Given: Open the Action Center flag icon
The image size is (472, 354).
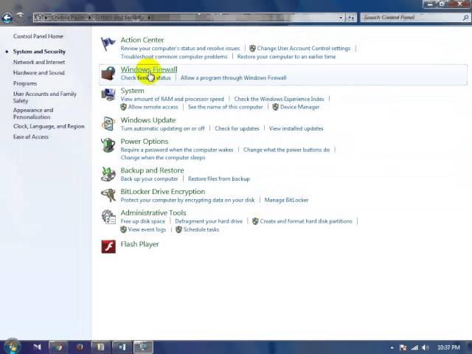Looking at the screenshot, I should pyautogui.click(x=108, y=44).
